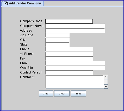Click the Web Site text box
Viewport: 124px width, 111px height.
point(75,68)
